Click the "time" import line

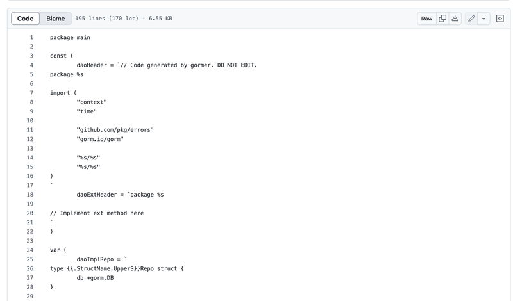87,111
